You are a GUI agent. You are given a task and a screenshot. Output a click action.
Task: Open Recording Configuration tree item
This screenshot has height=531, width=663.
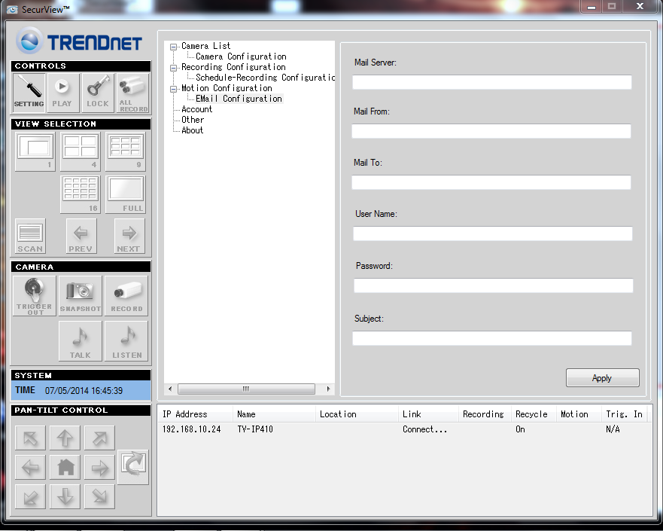(x=233, y=67)
